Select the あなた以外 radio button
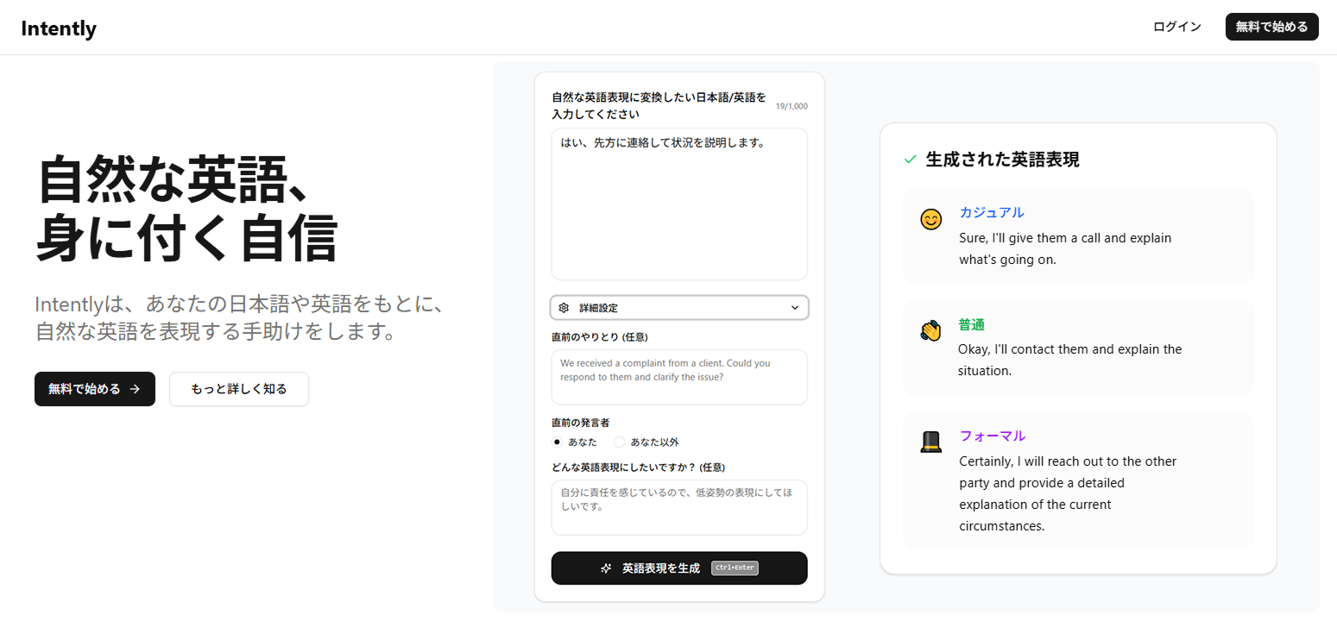The height and width of the screenshot is (621, 1337). 619,442
